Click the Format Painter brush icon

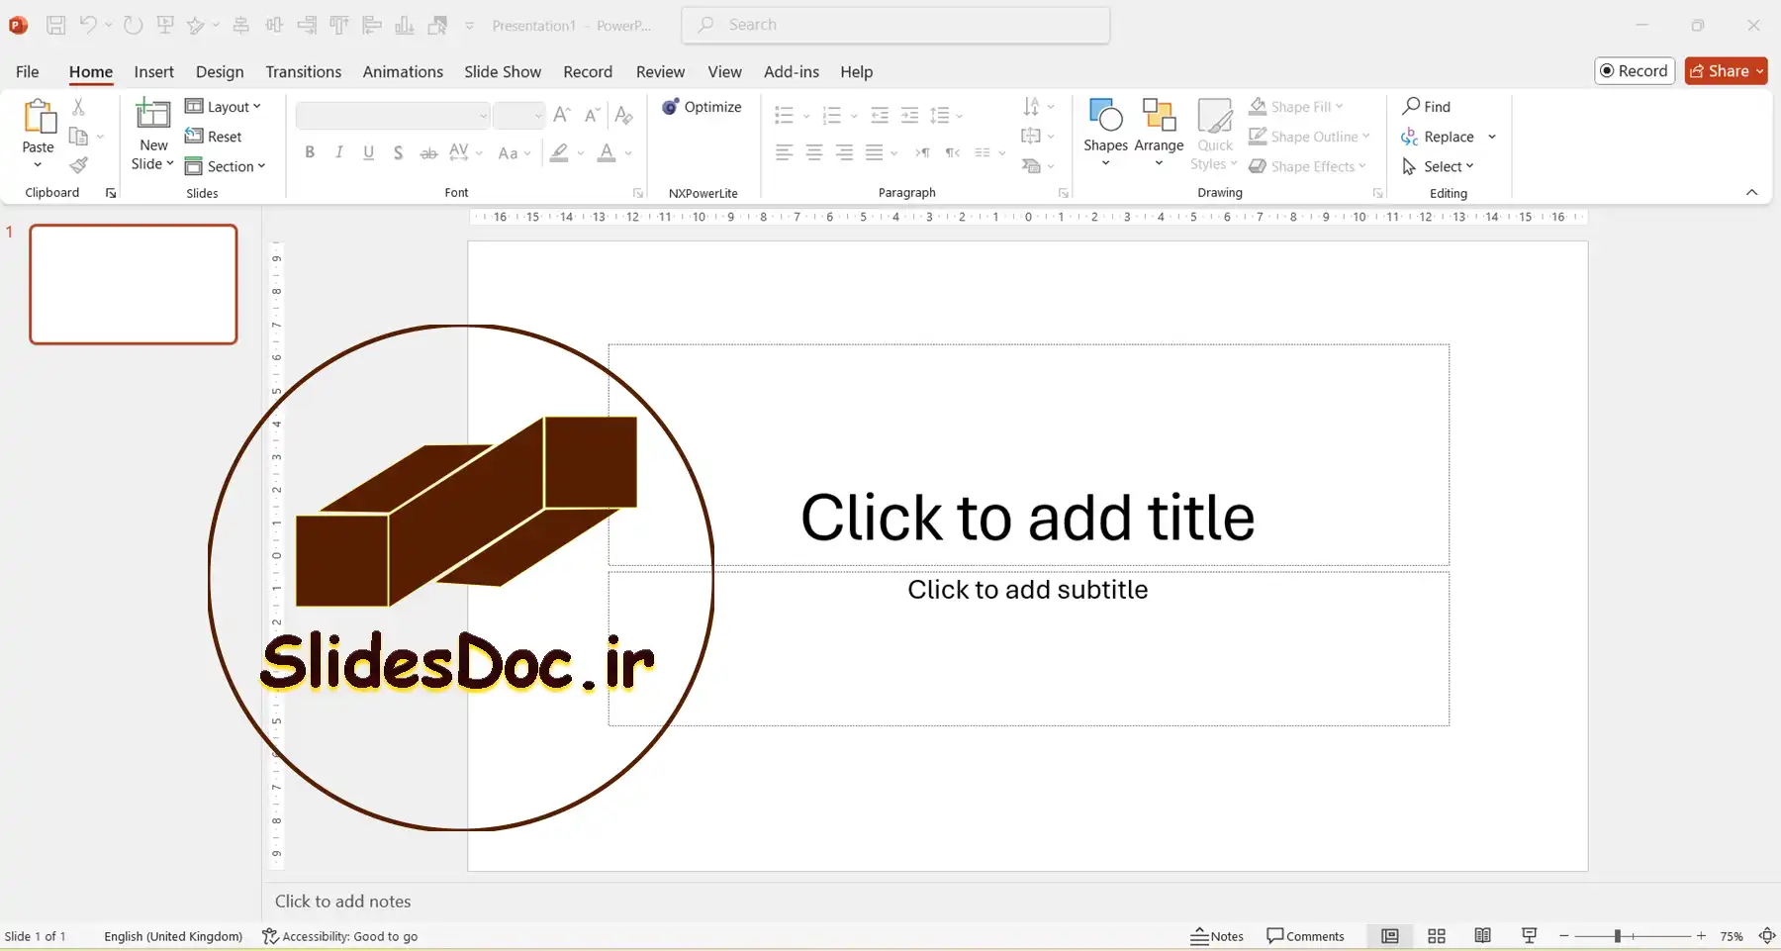79,165
